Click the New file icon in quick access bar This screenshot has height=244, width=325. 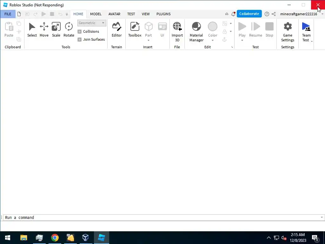[19, 14]
